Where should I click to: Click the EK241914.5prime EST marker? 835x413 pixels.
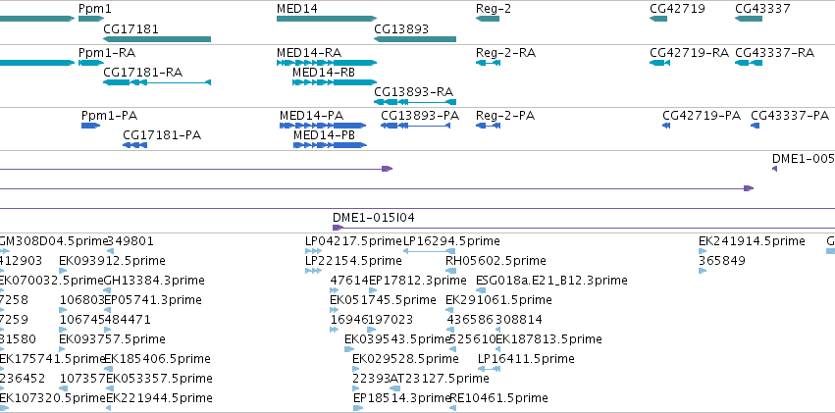pyautogui.click(x=703, y=251)
